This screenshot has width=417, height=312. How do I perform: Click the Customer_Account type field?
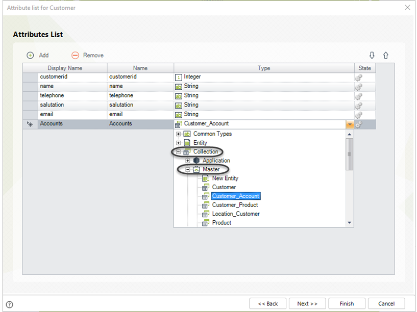[x=260, y=124]
